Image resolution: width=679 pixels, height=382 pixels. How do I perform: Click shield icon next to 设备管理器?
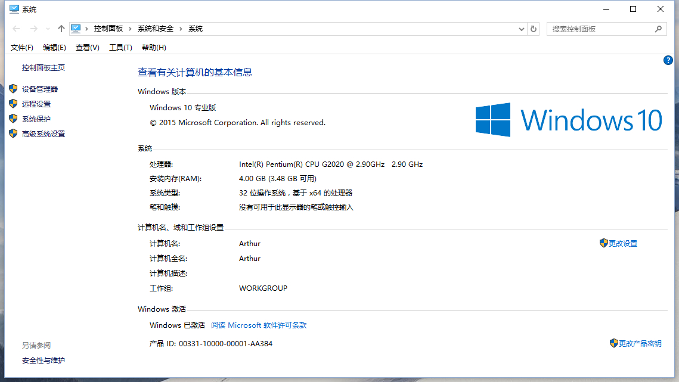coord(13,89)
